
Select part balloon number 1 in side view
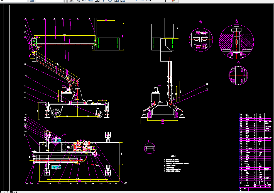89,19
